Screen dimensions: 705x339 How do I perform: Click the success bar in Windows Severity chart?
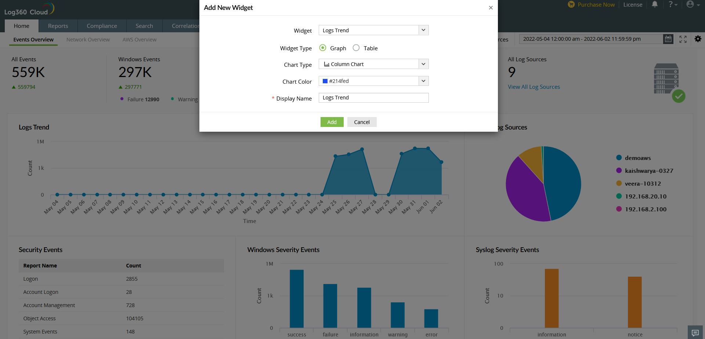tap(297, 299)
